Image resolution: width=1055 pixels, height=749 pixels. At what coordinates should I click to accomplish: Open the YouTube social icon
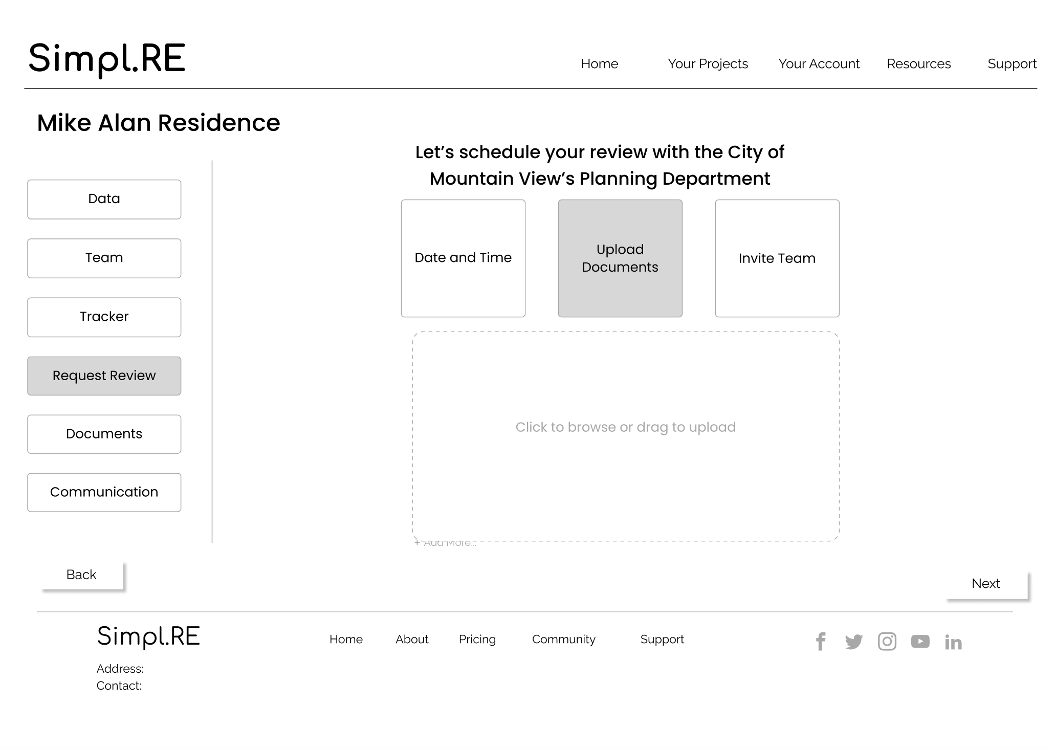point(920,642)
